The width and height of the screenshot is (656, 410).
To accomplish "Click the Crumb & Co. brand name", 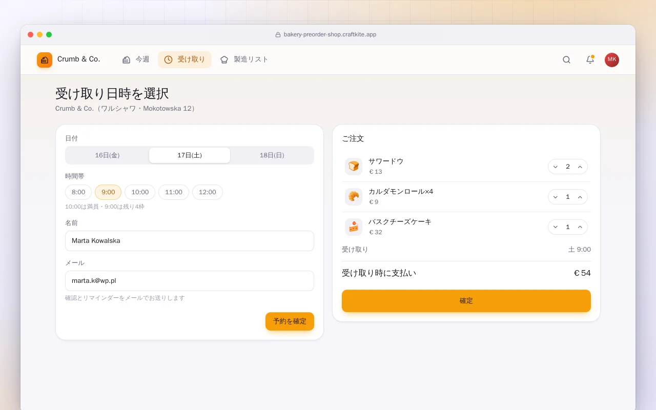I will tap(79, 59).
